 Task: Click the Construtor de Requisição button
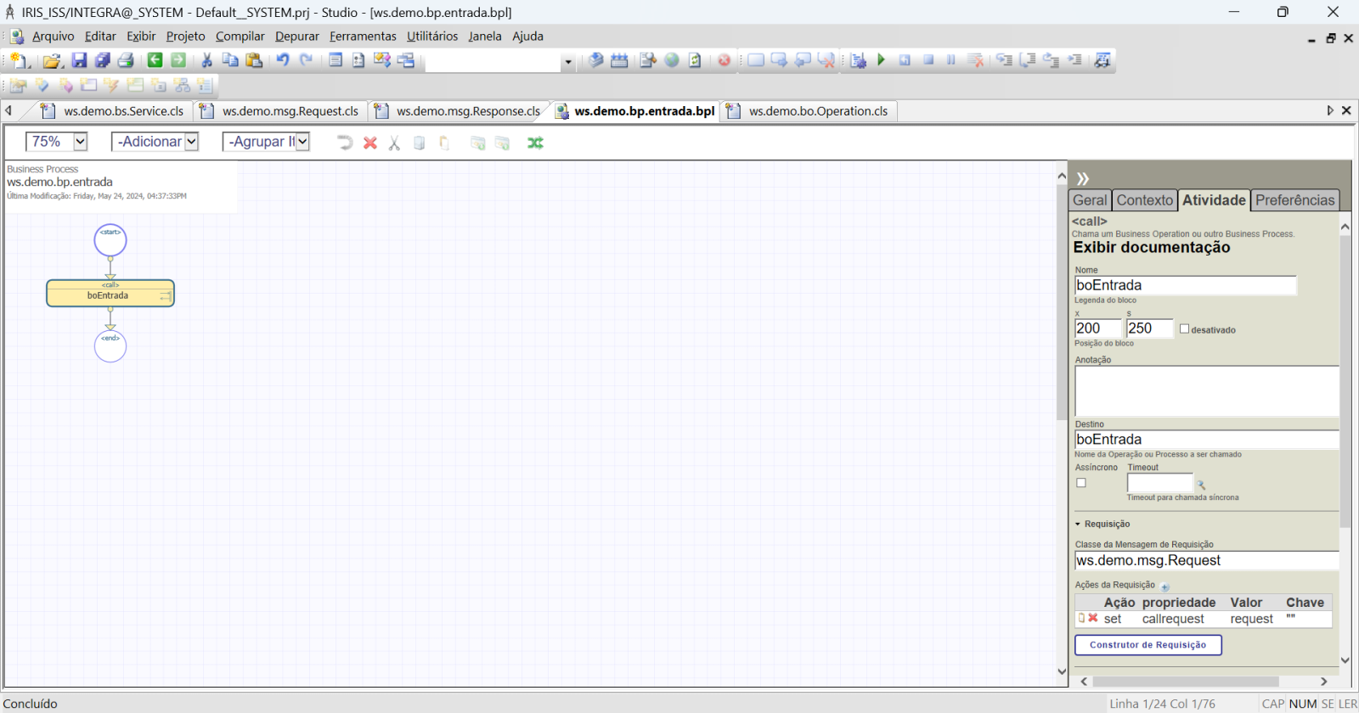tap(1148, 645)
